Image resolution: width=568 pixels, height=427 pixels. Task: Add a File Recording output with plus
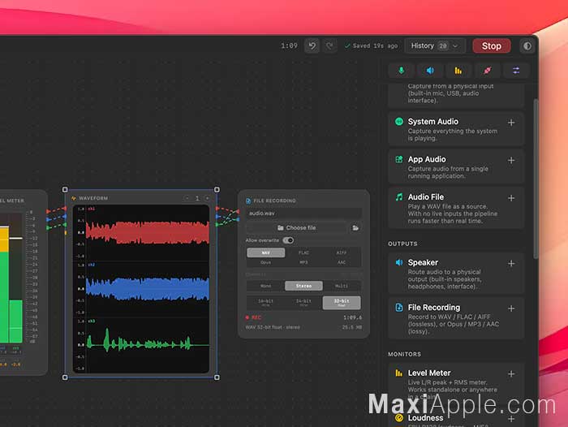pos(511,308)
